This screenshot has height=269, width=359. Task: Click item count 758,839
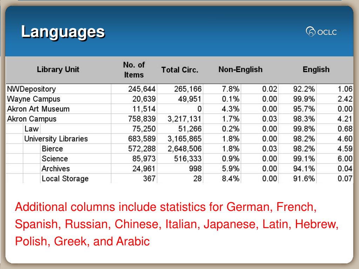(142, 119)
